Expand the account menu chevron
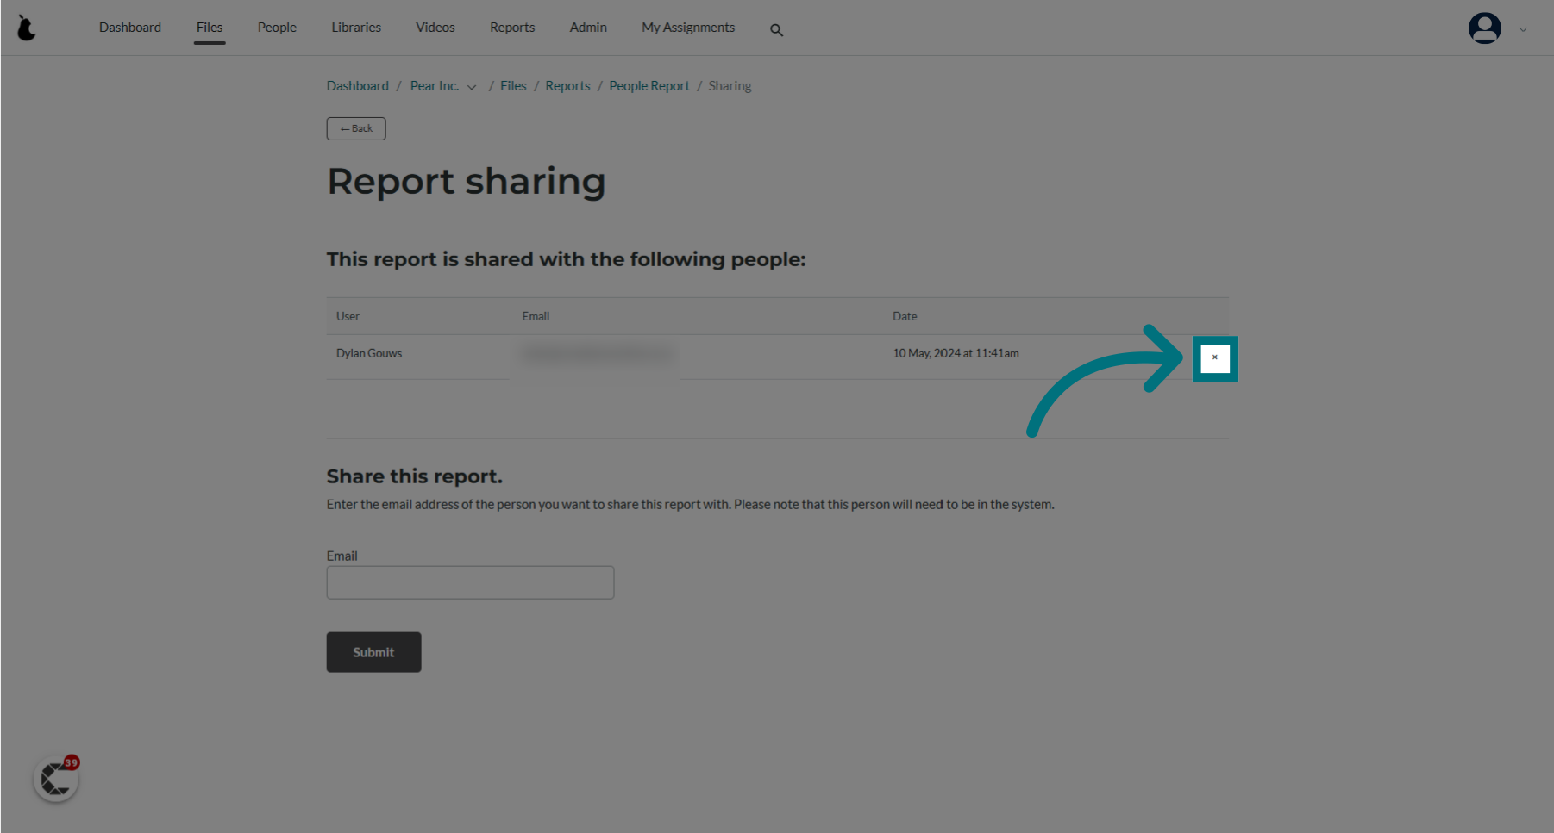 (1523, 29)
